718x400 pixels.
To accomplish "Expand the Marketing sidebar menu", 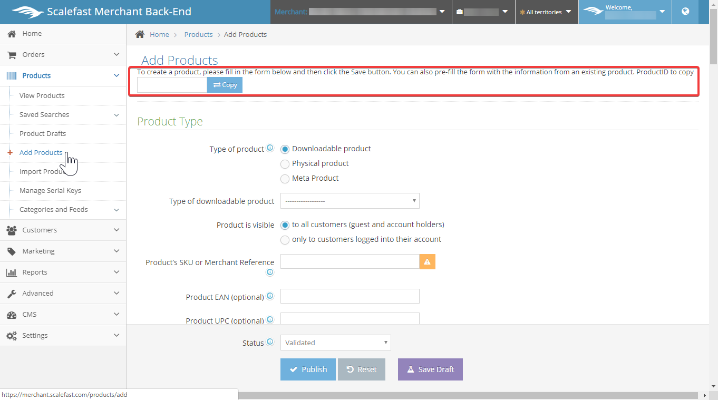I will point(63,251).
